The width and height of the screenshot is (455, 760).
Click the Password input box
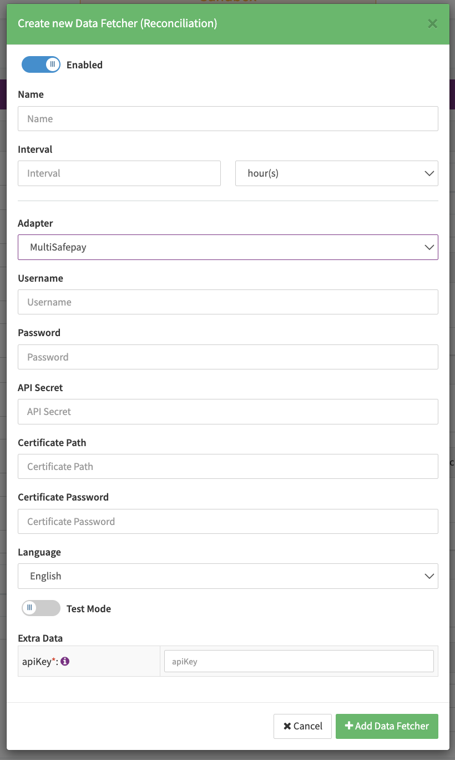click(228, 357)
